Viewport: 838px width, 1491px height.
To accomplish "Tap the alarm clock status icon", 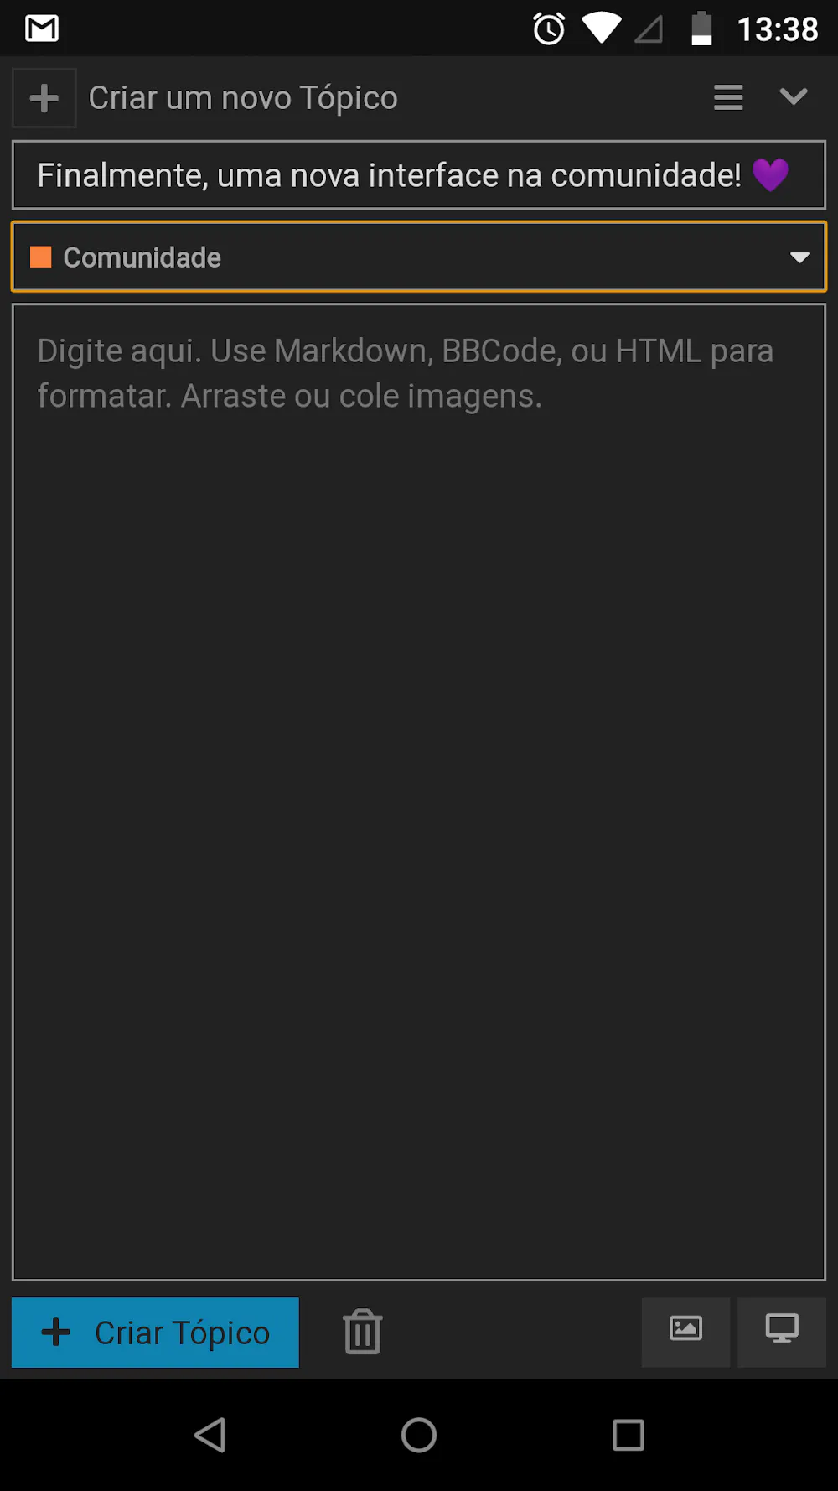I will [x=550, y=29].
